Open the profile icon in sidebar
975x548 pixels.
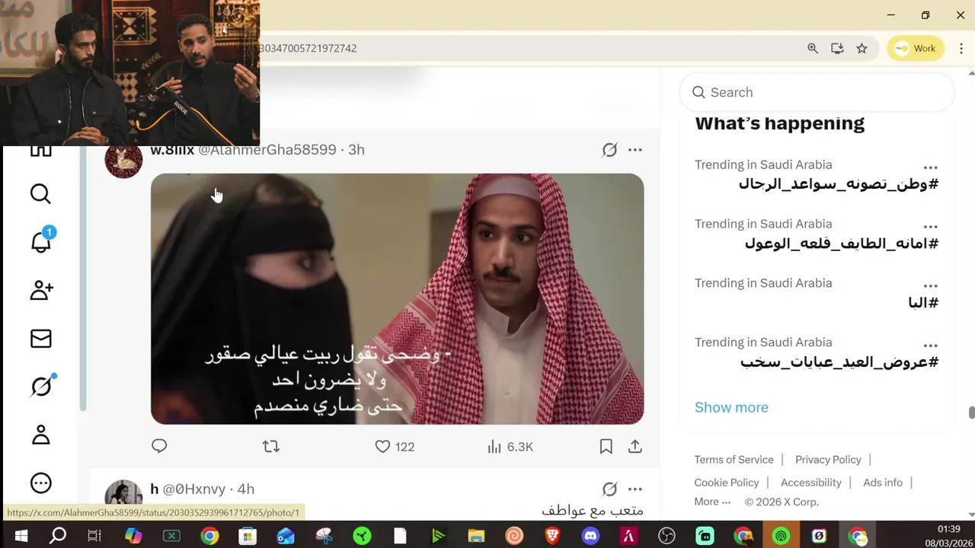pyautogui.click(x=41, y=435)
